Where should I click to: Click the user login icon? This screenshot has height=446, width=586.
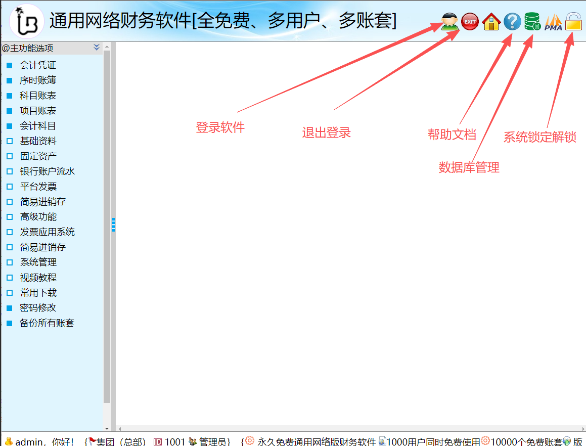pos(449,22)
